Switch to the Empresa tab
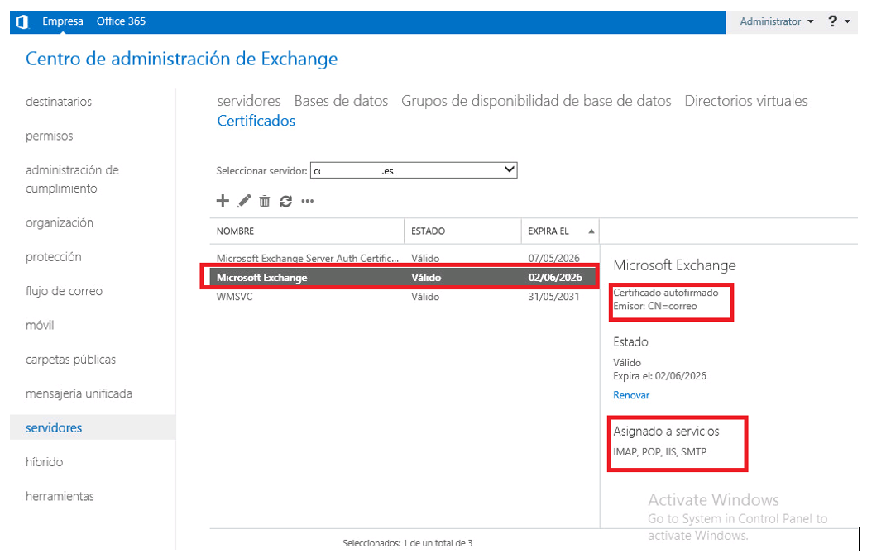 (63, 21)
